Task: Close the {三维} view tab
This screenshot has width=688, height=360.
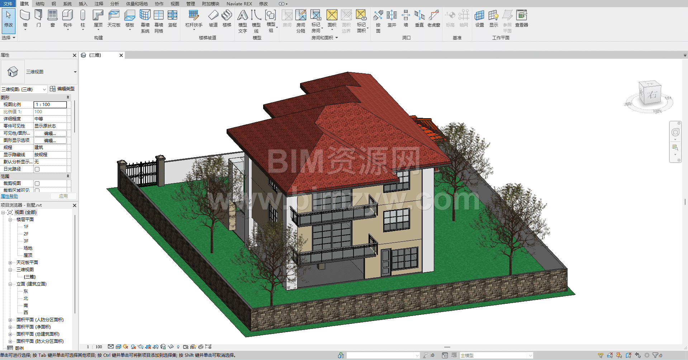Action: [x=121, y=55]
